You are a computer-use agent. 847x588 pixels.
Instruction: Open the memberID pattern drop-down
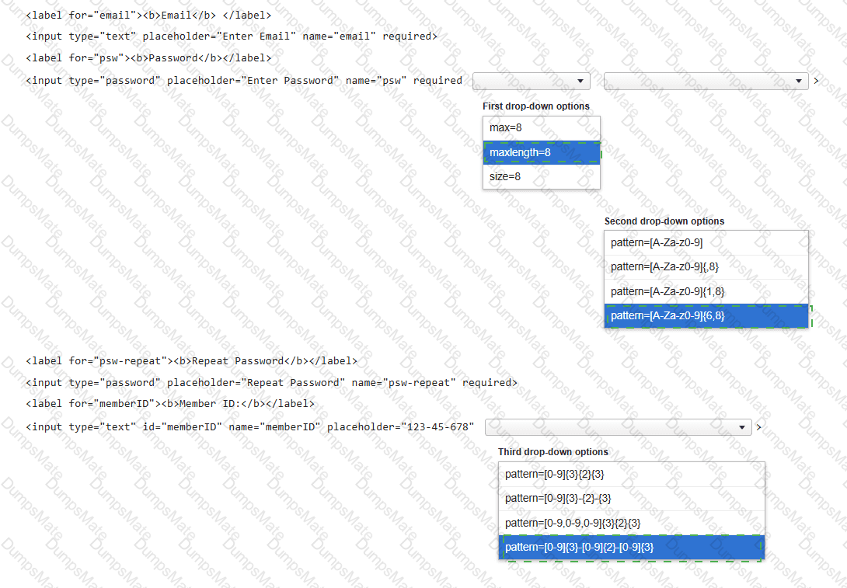point(619,427)
